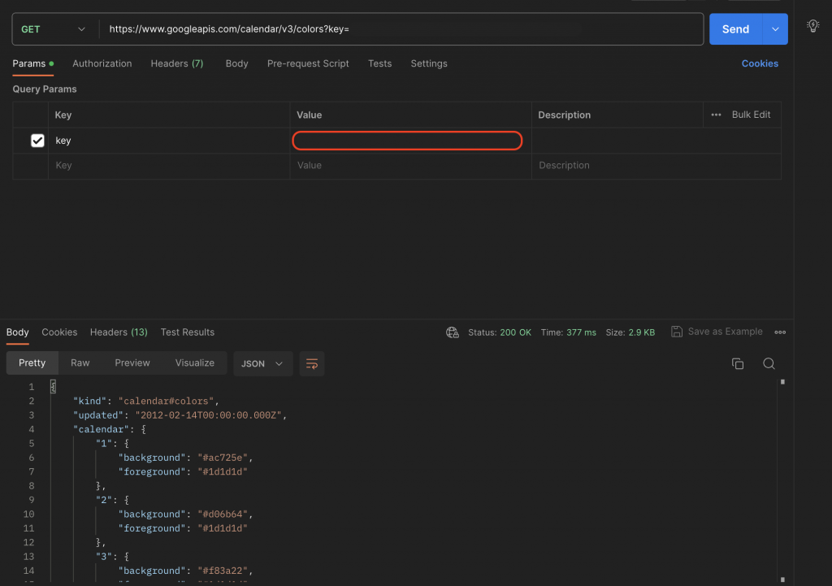Select the Visualize view
Screen dimensions: 832x586
pyautogui.click(x=195, y=363)
